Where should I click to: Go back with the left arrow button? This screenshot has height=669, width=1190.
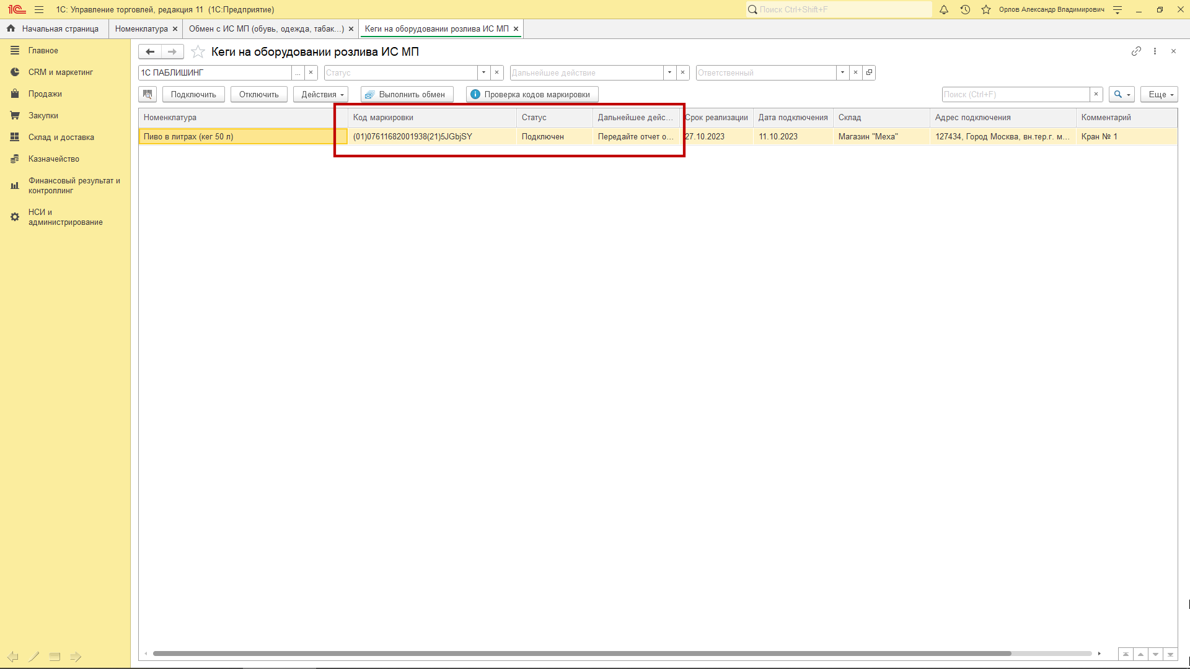(150, 51)
